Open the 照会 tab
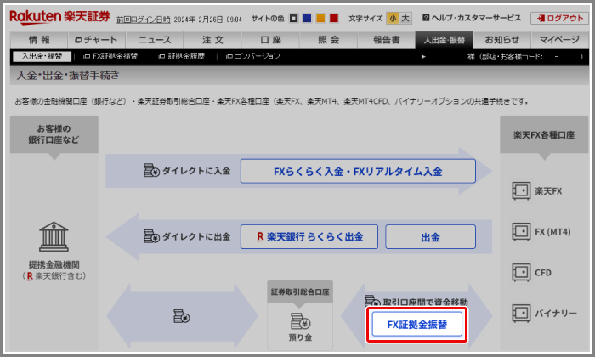Viewport: 595px width, 357px height. click(328, 40)
